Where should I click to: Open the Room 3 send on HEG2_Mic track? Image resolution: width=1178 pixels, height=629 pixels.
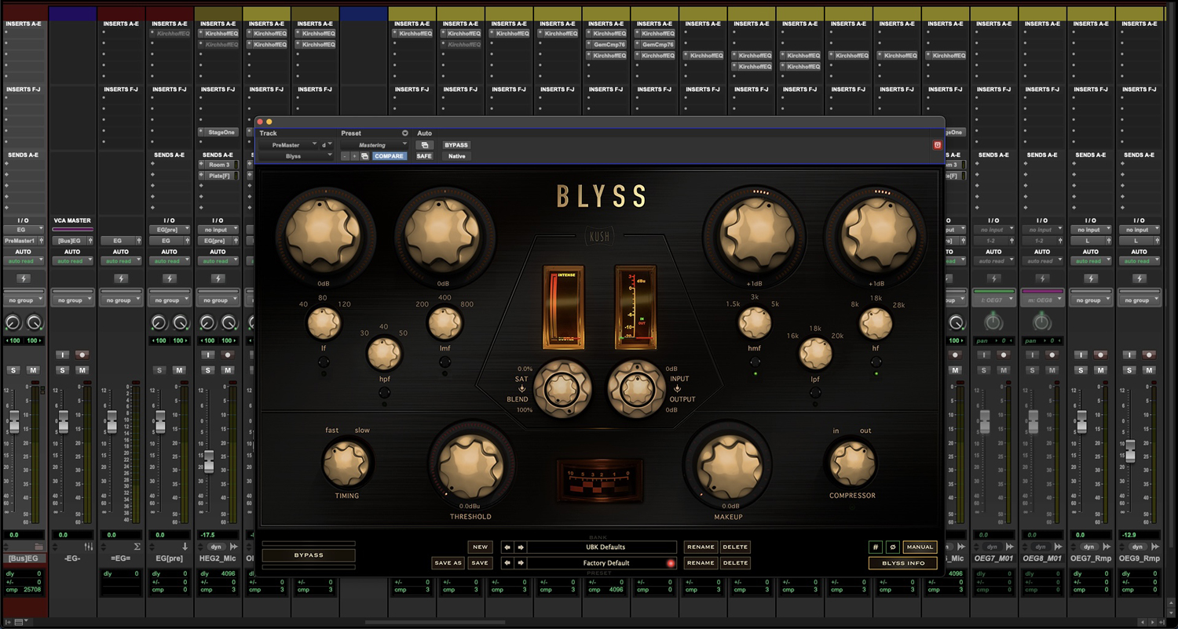218,165
